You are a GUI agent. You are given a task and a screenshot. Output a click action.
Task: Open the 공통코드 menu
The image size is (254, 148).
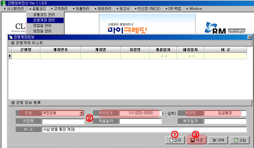click(38, 9)
